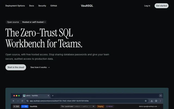Expand tab search dropdown in demo browser
This screenshot has height=109, width=174.
click(161, 96)
